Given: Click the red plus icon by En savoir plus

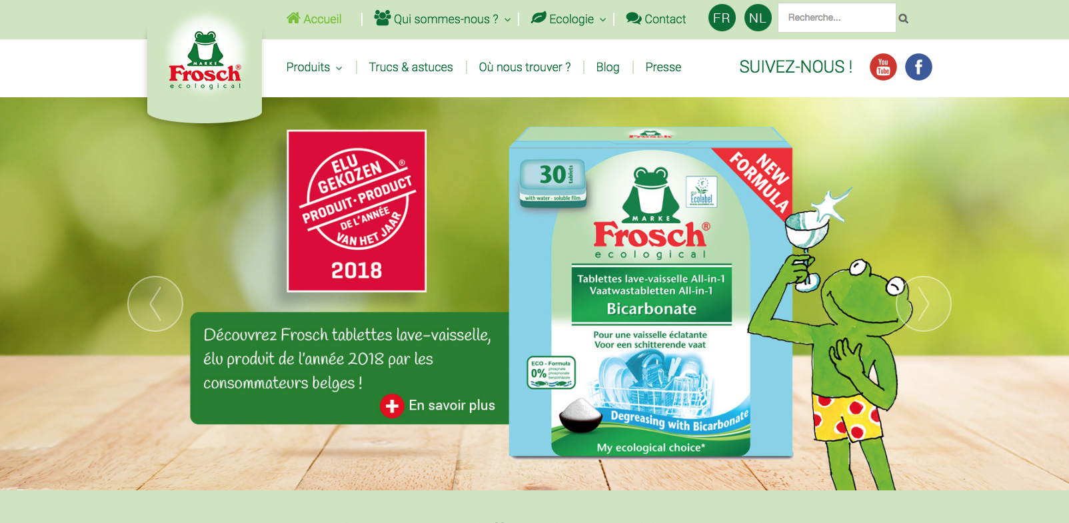Looking at the screenshot, I should [x=392, y=406].
